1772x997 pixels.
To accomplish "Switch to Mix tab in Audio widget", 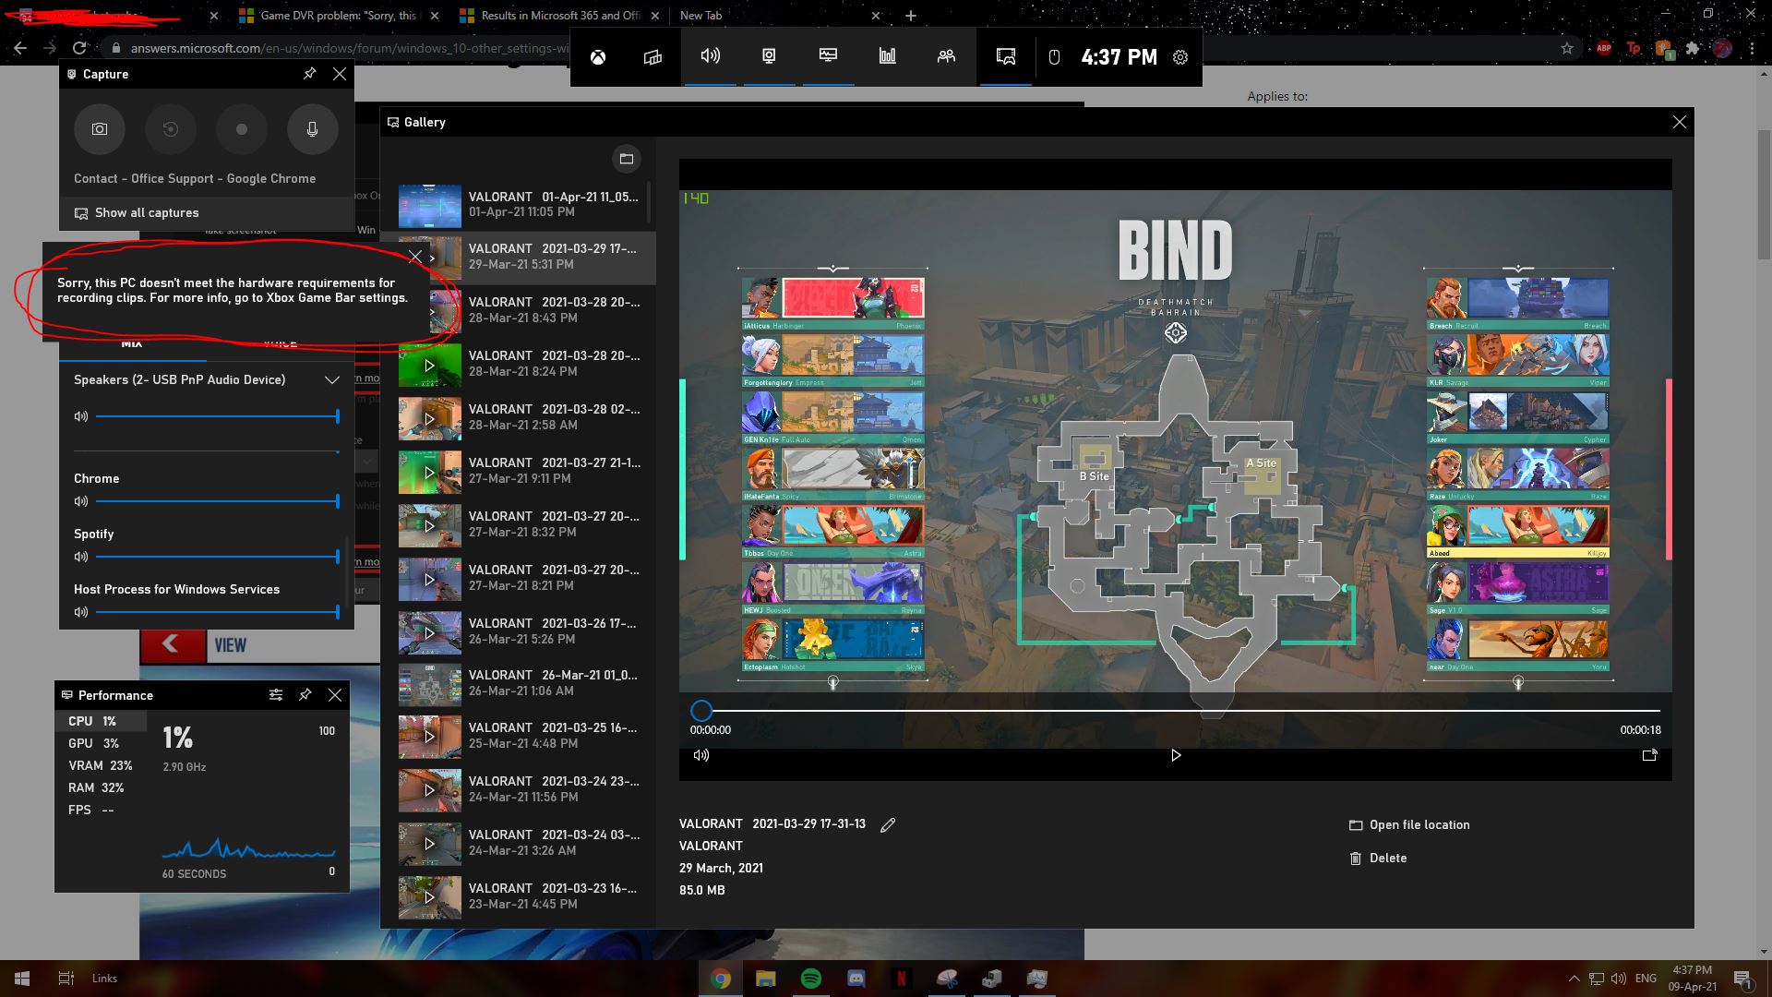I will coord(132,343).
